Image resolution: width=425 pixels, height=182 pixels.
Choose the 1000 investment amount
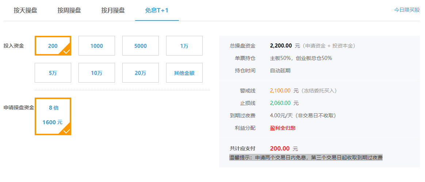pos(97,46)
